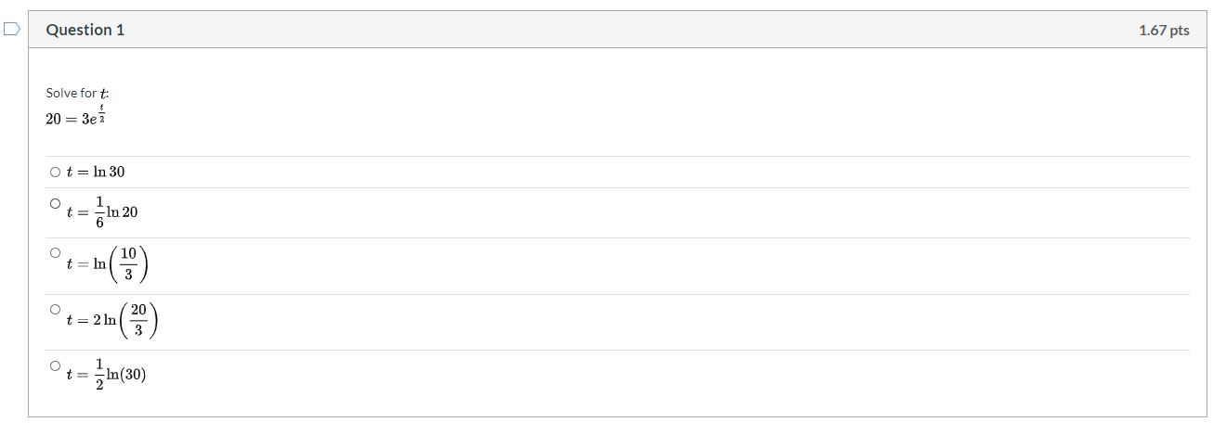Click the 10/3 fraction in third answer
The width and height of the screenshot is (1226, 435).
pyautogui.click(x=129, y=265)
